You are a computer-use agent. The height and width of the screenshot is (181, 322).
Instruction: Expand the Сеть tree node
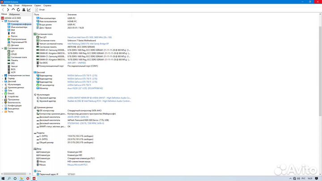(3, 90)
